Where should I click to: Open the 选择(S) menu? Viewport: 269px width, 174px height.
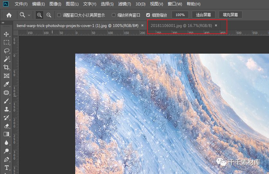pos(107,4)
